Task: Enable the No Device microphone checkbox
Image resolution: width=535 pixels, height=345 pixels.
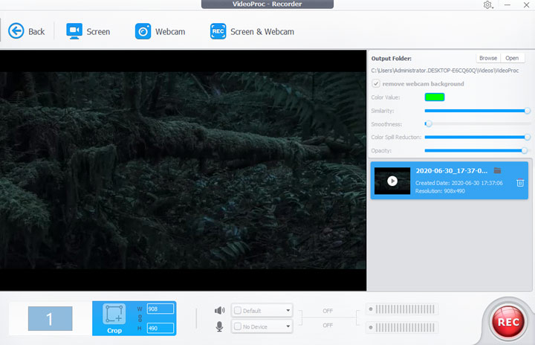Action: (238, 326)
